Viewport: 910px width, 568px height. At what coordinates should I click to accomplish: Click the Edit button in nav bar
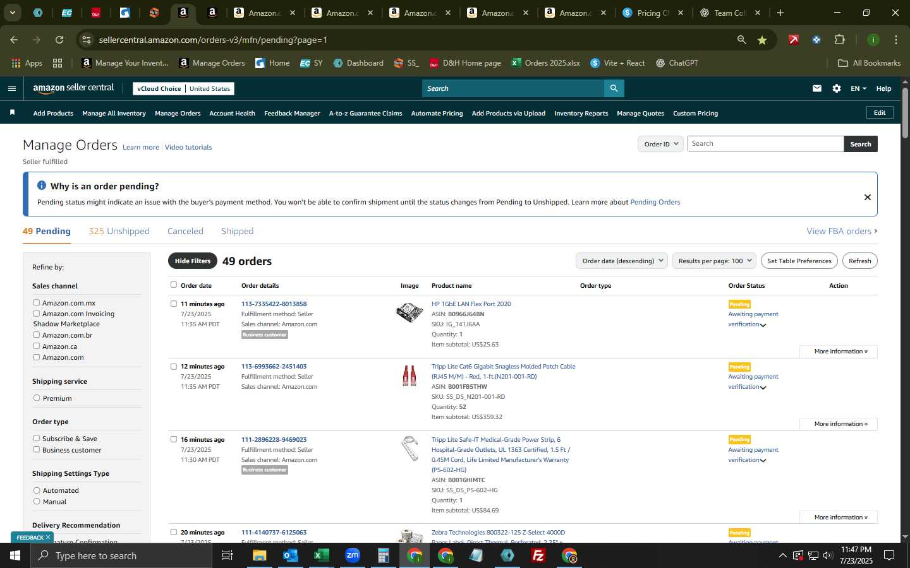click(x=879, y=112)
